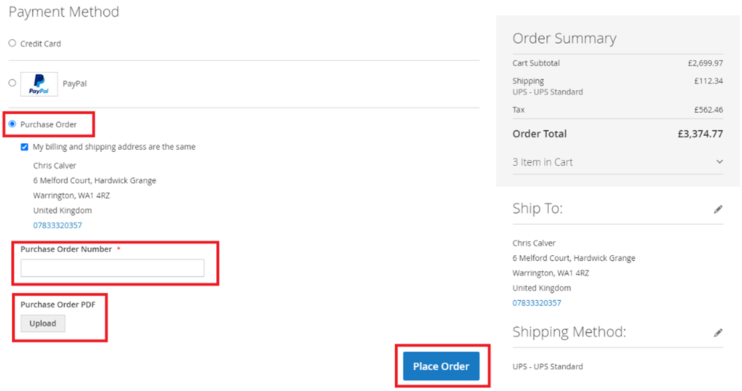Select the Purchase Order payment option
This screenshot has height=391, width=742.
pyautogui.click(x=12, y=124)
